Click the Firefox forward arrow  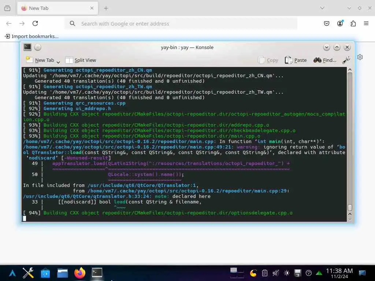click(x=22, y=23)
